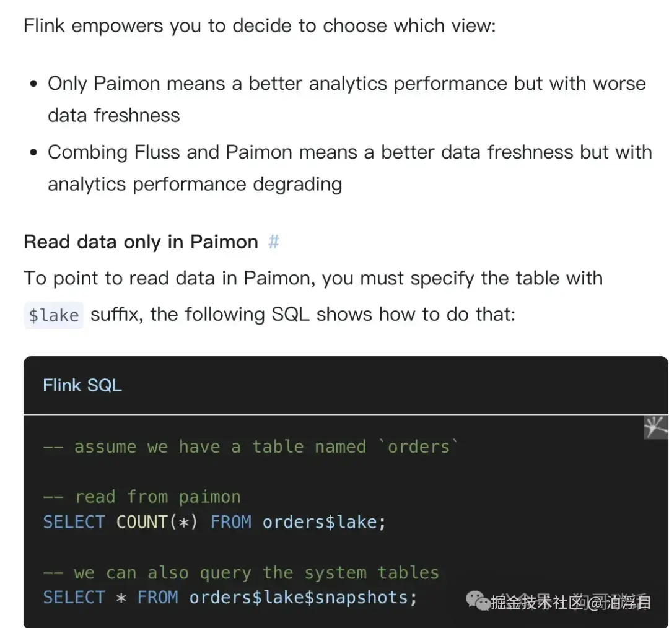
Task: Click the 'SELECT COUNT(*) FROM orders$lake;' line
Action: (x=214, y=522)
